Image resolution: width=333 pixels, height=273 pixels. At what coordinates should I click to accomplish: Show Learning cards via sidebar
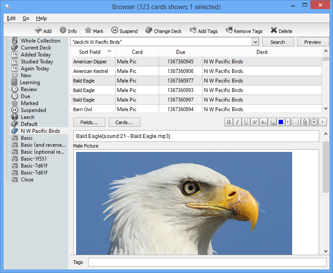click(x=26, y=82)
